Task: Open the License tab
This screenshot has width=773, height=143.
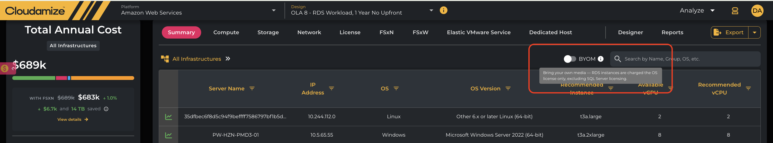Action: point(350,32)
